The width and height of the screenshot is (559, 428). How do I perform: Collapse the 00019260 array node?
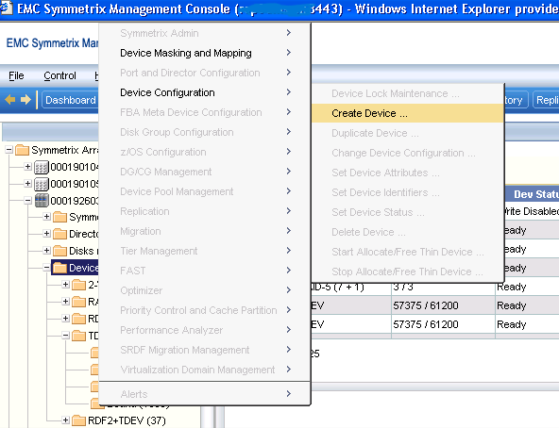pyautogui.click(x=27, y=201)
